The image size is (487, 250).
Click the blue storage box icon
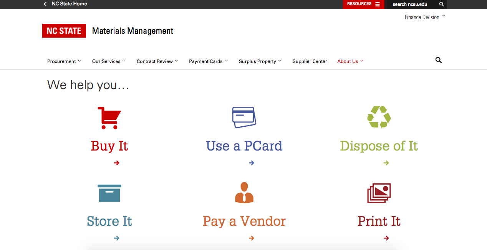[109, 193]
